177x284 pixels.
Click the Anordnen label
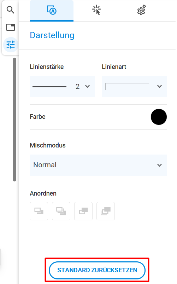point(43,193)
